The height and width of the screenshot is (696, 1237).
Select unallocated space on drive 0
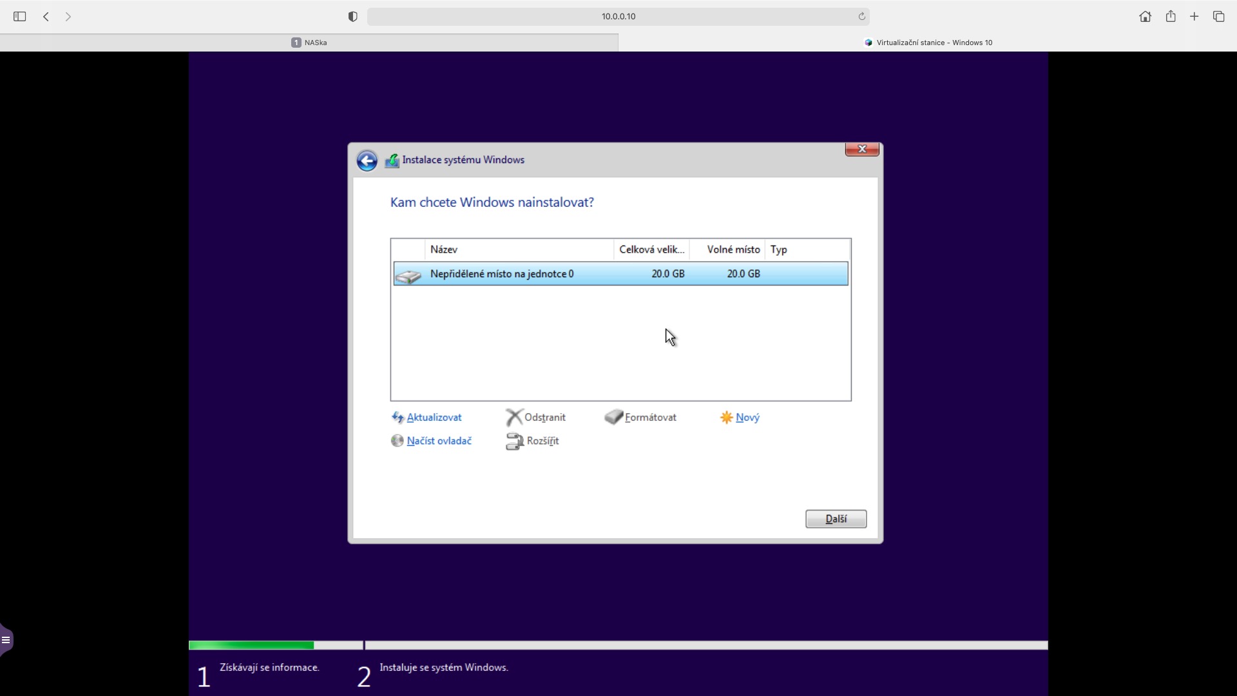[502, 274]
